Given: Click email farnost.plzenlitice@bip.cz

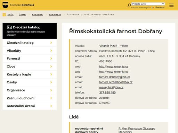Looking at the screenshot, I should click(x=116, y=82).
